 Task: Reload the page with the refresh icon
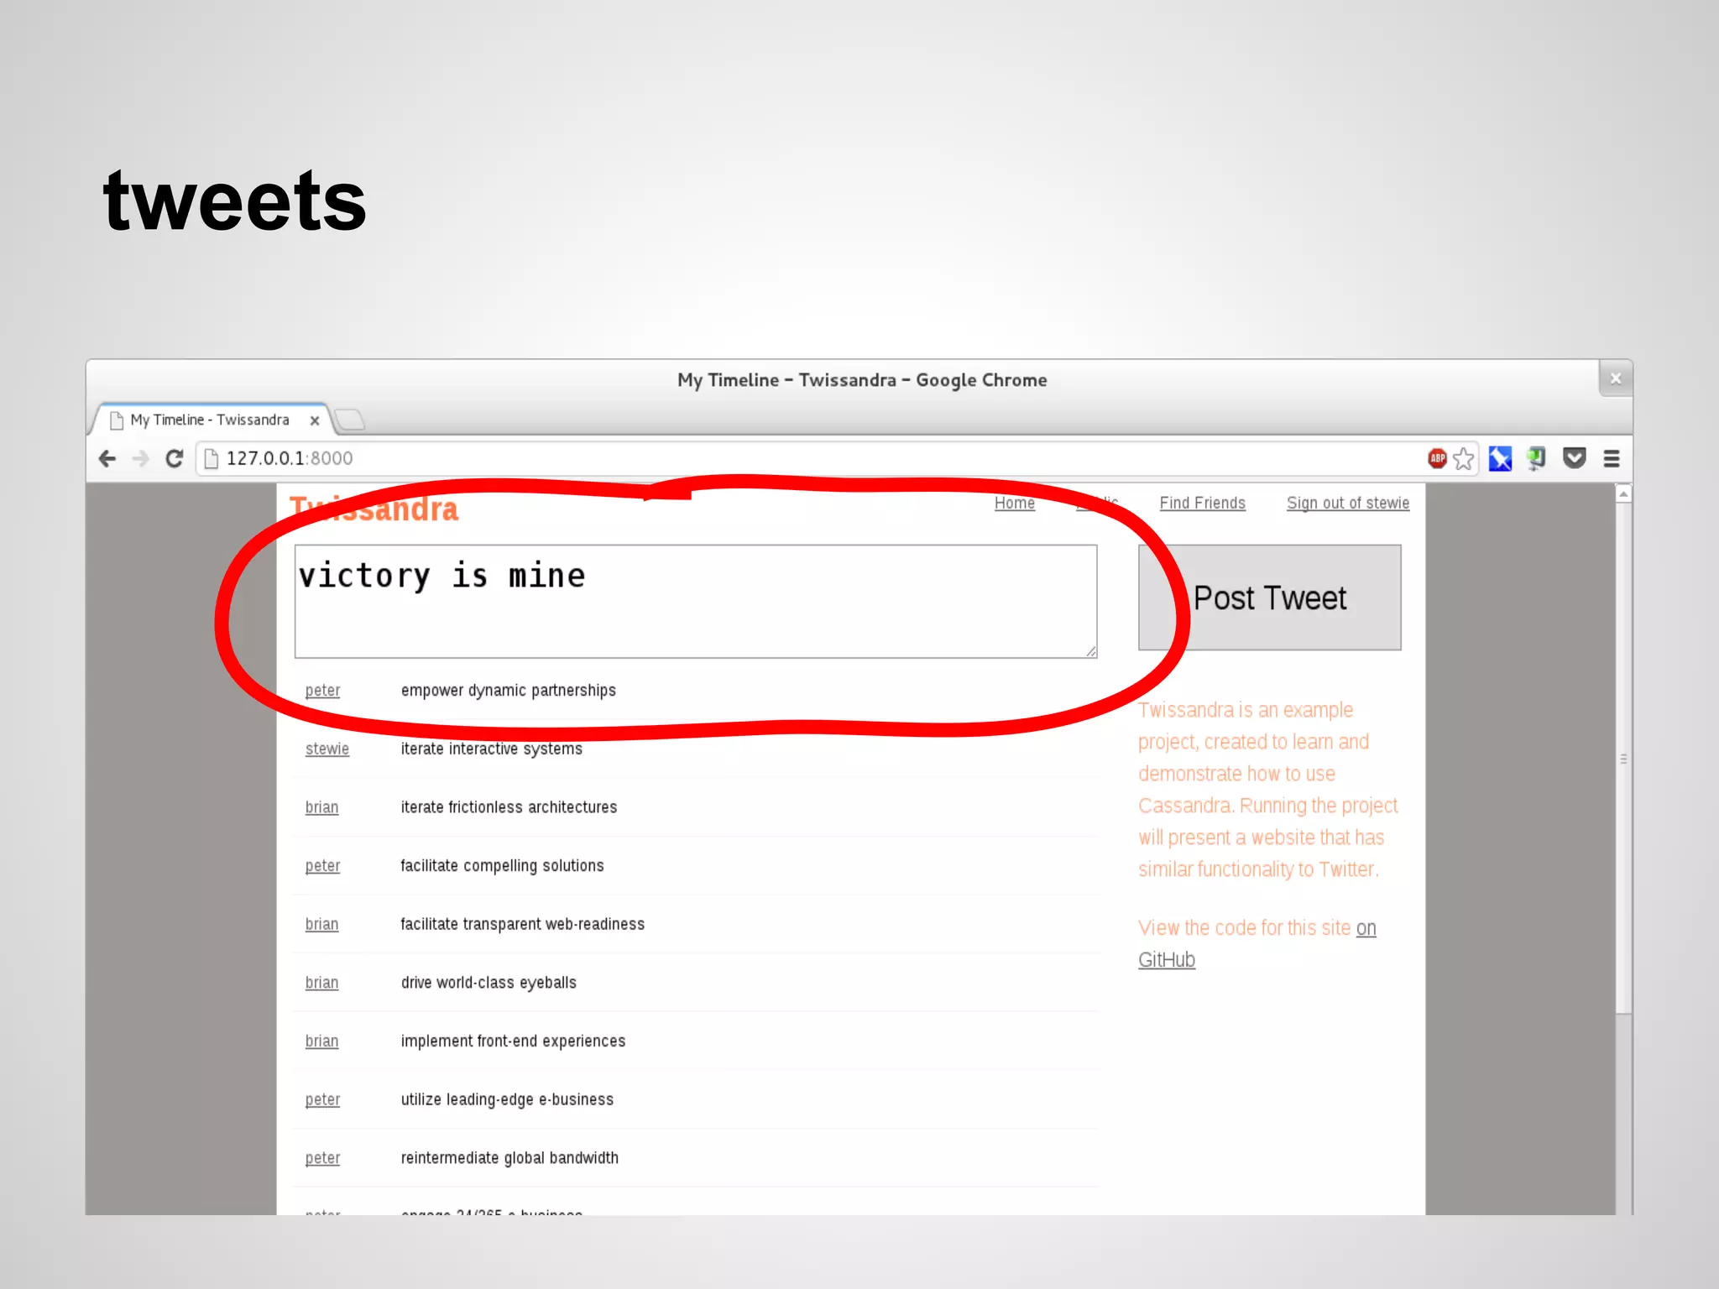point(175,459)
